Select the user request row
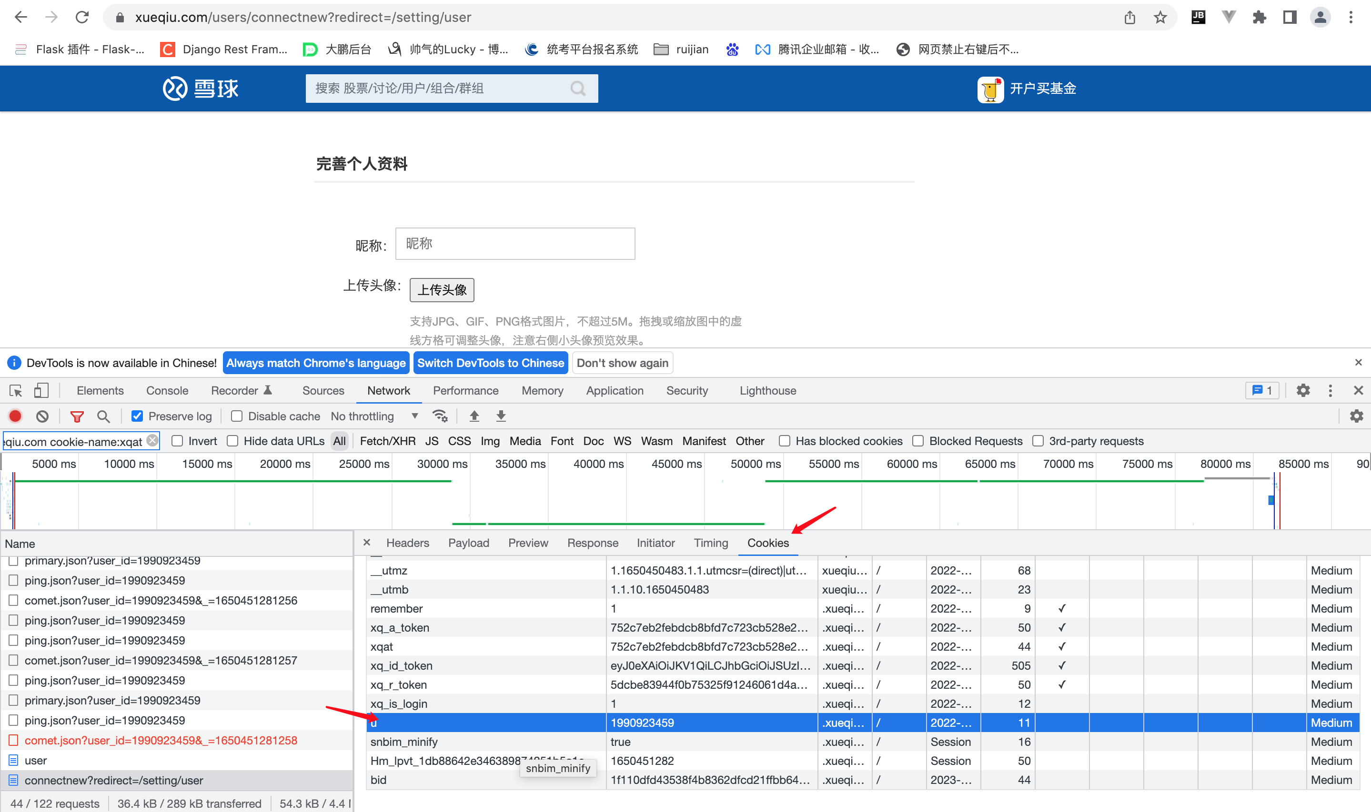The height and width of the screenshot is (812, 1371). (x=176, y=760)
